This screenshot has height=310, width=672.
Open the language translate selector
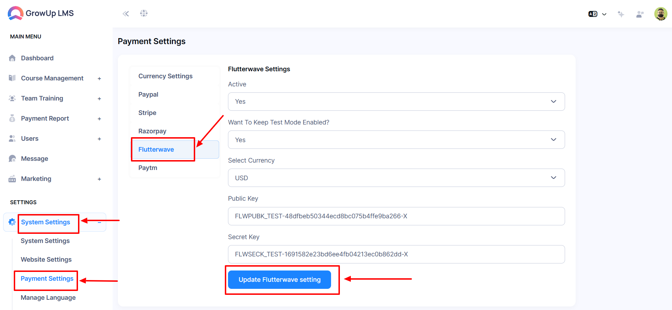pyautogui.click(x=597, y=14)
